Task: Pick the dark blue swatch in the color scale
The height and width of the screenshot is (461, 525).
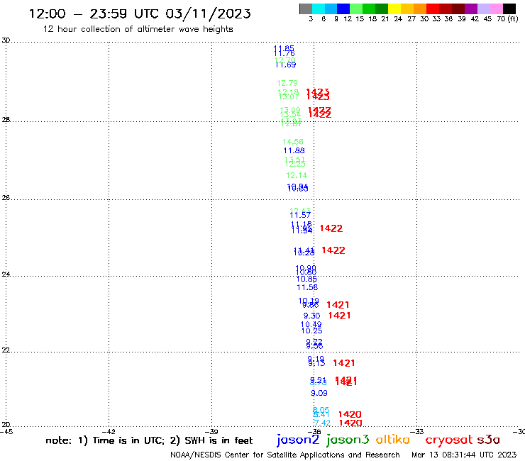Action: pyautogui.click(x=343, y=9)
